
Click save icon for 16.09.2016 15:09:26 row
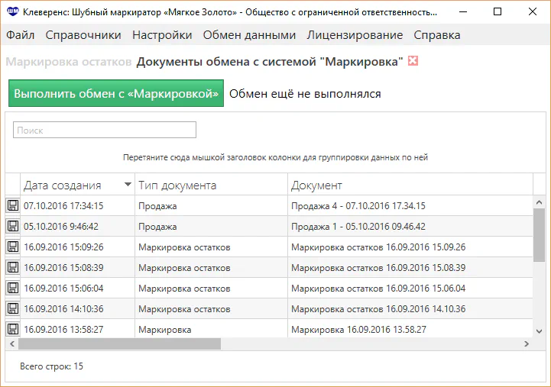(13, 247)
